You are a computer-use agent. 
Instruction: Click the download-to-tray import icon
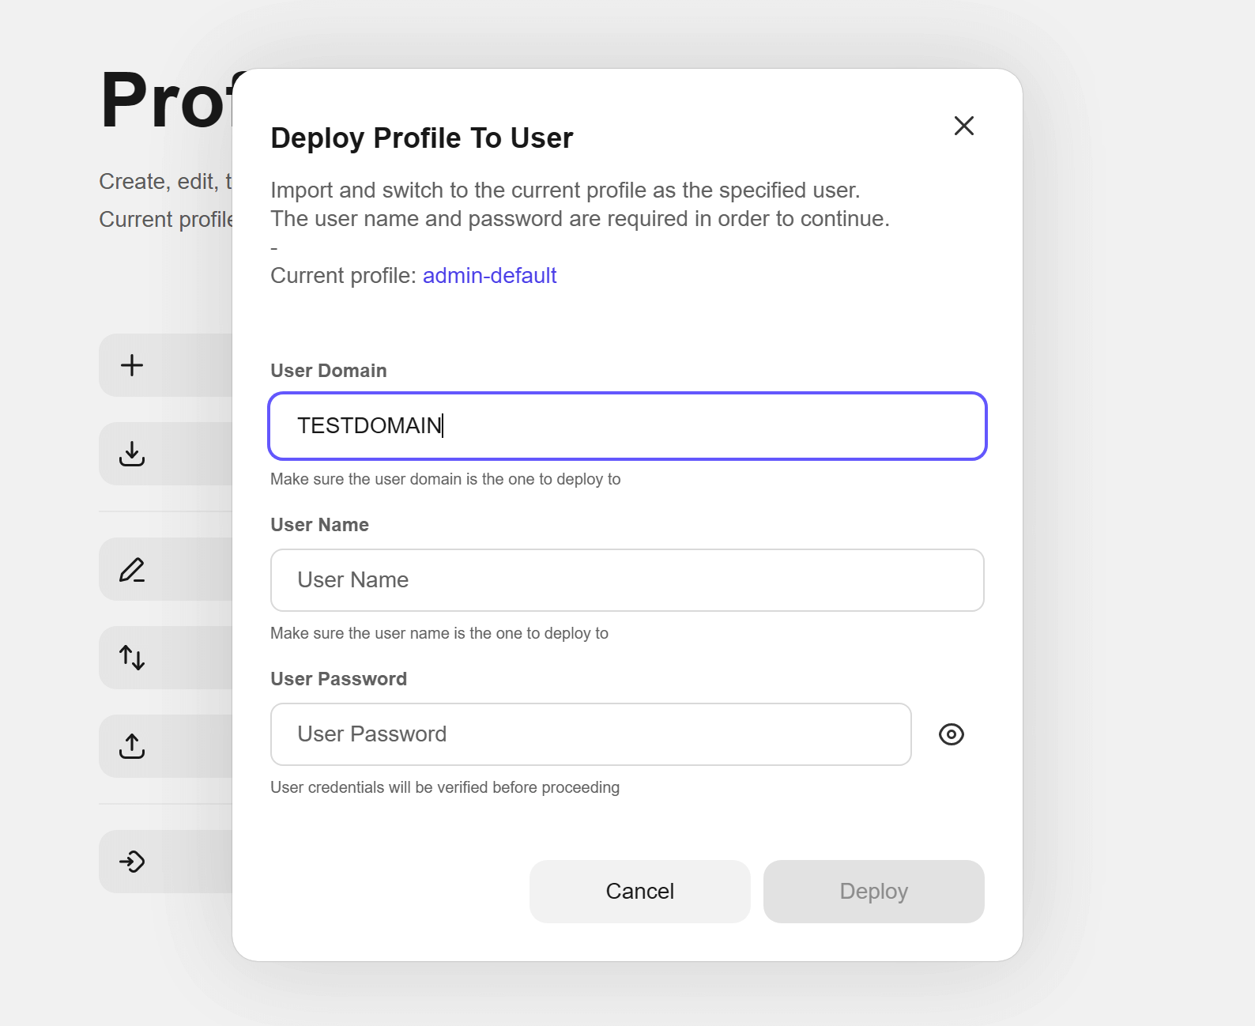(x=132, y=454)
